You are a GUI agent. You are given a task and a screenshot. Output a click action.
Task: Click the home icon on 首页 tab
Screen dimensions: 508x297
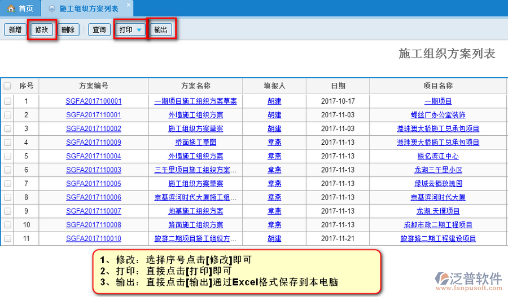[x=11, y=8]
